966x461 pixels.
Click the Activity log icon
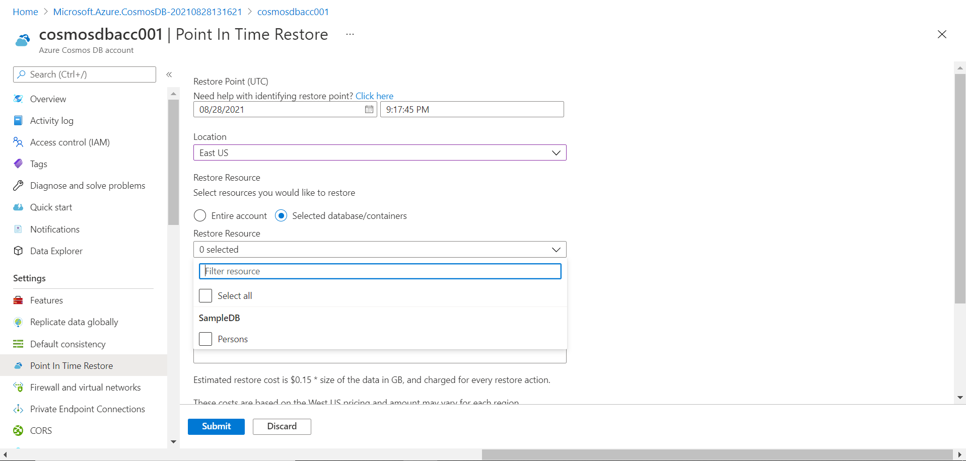[x=18, y=120]
